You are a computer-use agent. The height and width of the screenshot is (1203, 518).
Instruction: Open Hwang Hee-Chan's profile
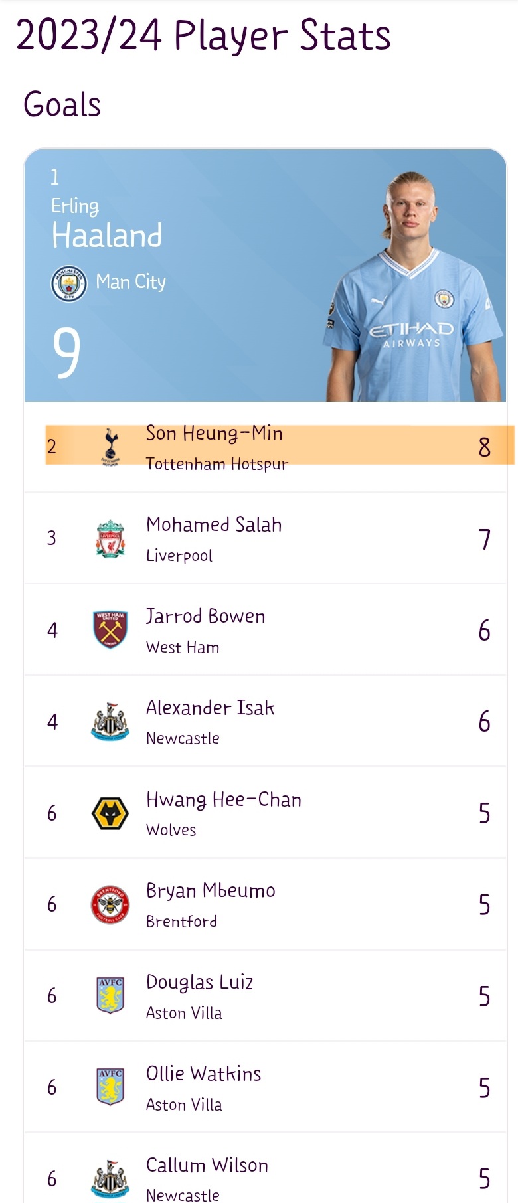point(224,800)
